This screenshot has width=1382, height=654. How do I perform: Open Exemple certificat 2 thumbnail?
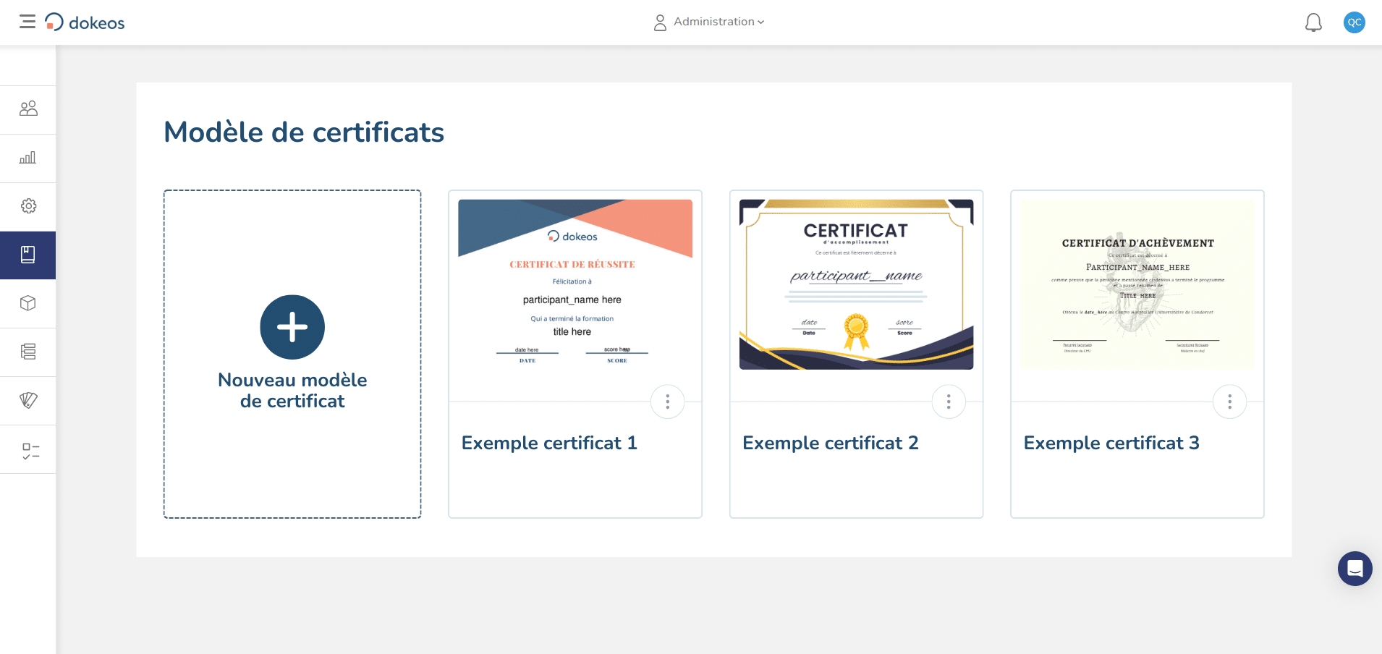pyautogui.click(x=856, y=284)
